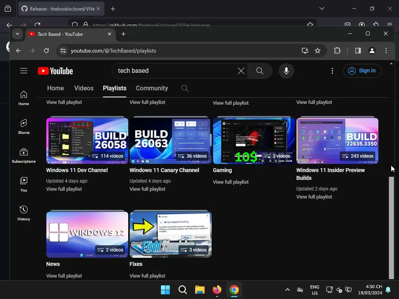
Task: Clear the search box with the X icon
Action: (241, 71)
